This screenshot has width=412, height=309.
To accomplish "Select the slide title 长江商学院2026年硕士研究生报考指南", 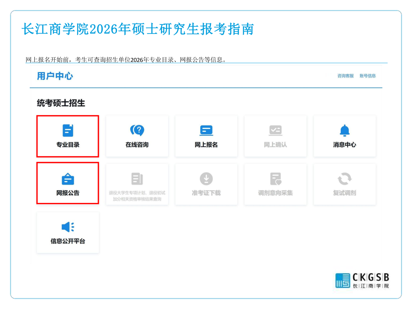I will point(137,29).
